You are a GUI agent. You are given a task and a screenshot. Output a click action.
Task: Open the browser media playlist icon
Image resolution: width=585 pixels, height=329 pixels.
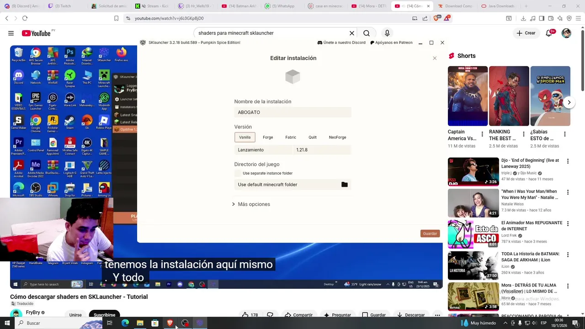(532, 18)
